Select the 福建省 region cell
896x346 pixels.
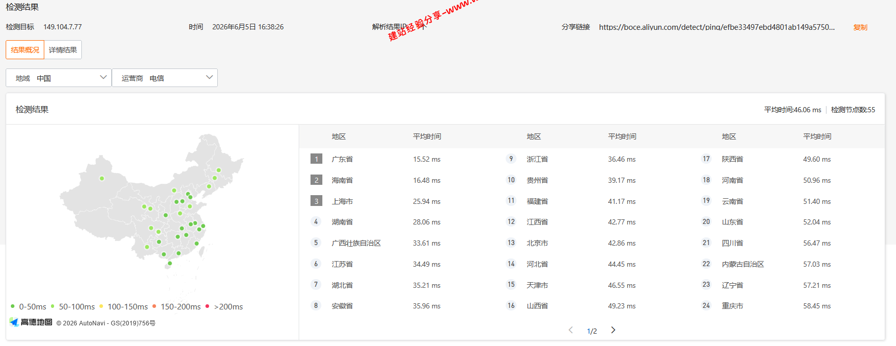538,201
